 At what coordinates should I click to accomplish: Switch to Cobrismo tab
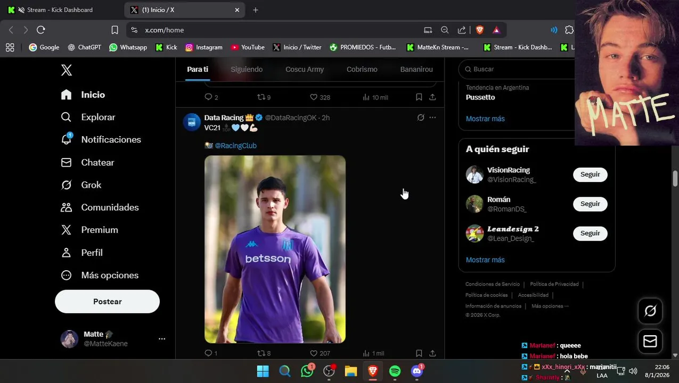click(362, 69)
